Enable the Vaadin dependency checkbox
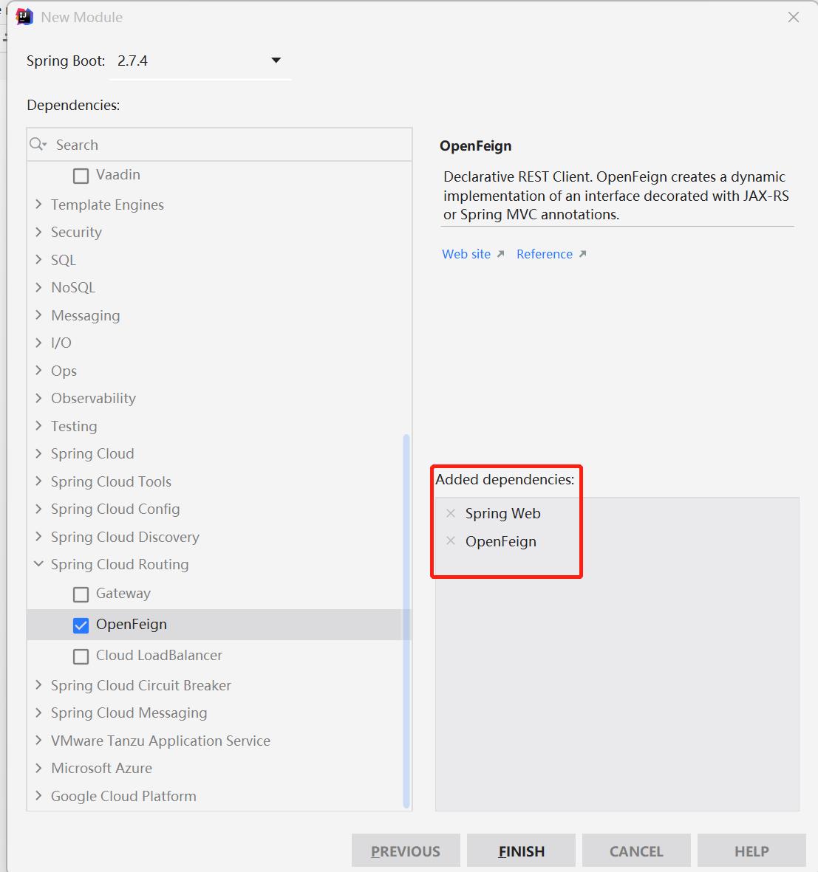 pyautogui.click(x=81, y=176)
